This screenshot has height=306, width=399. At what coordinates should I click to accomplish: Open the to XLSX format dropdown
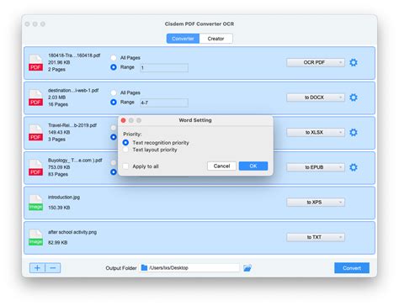316,132
